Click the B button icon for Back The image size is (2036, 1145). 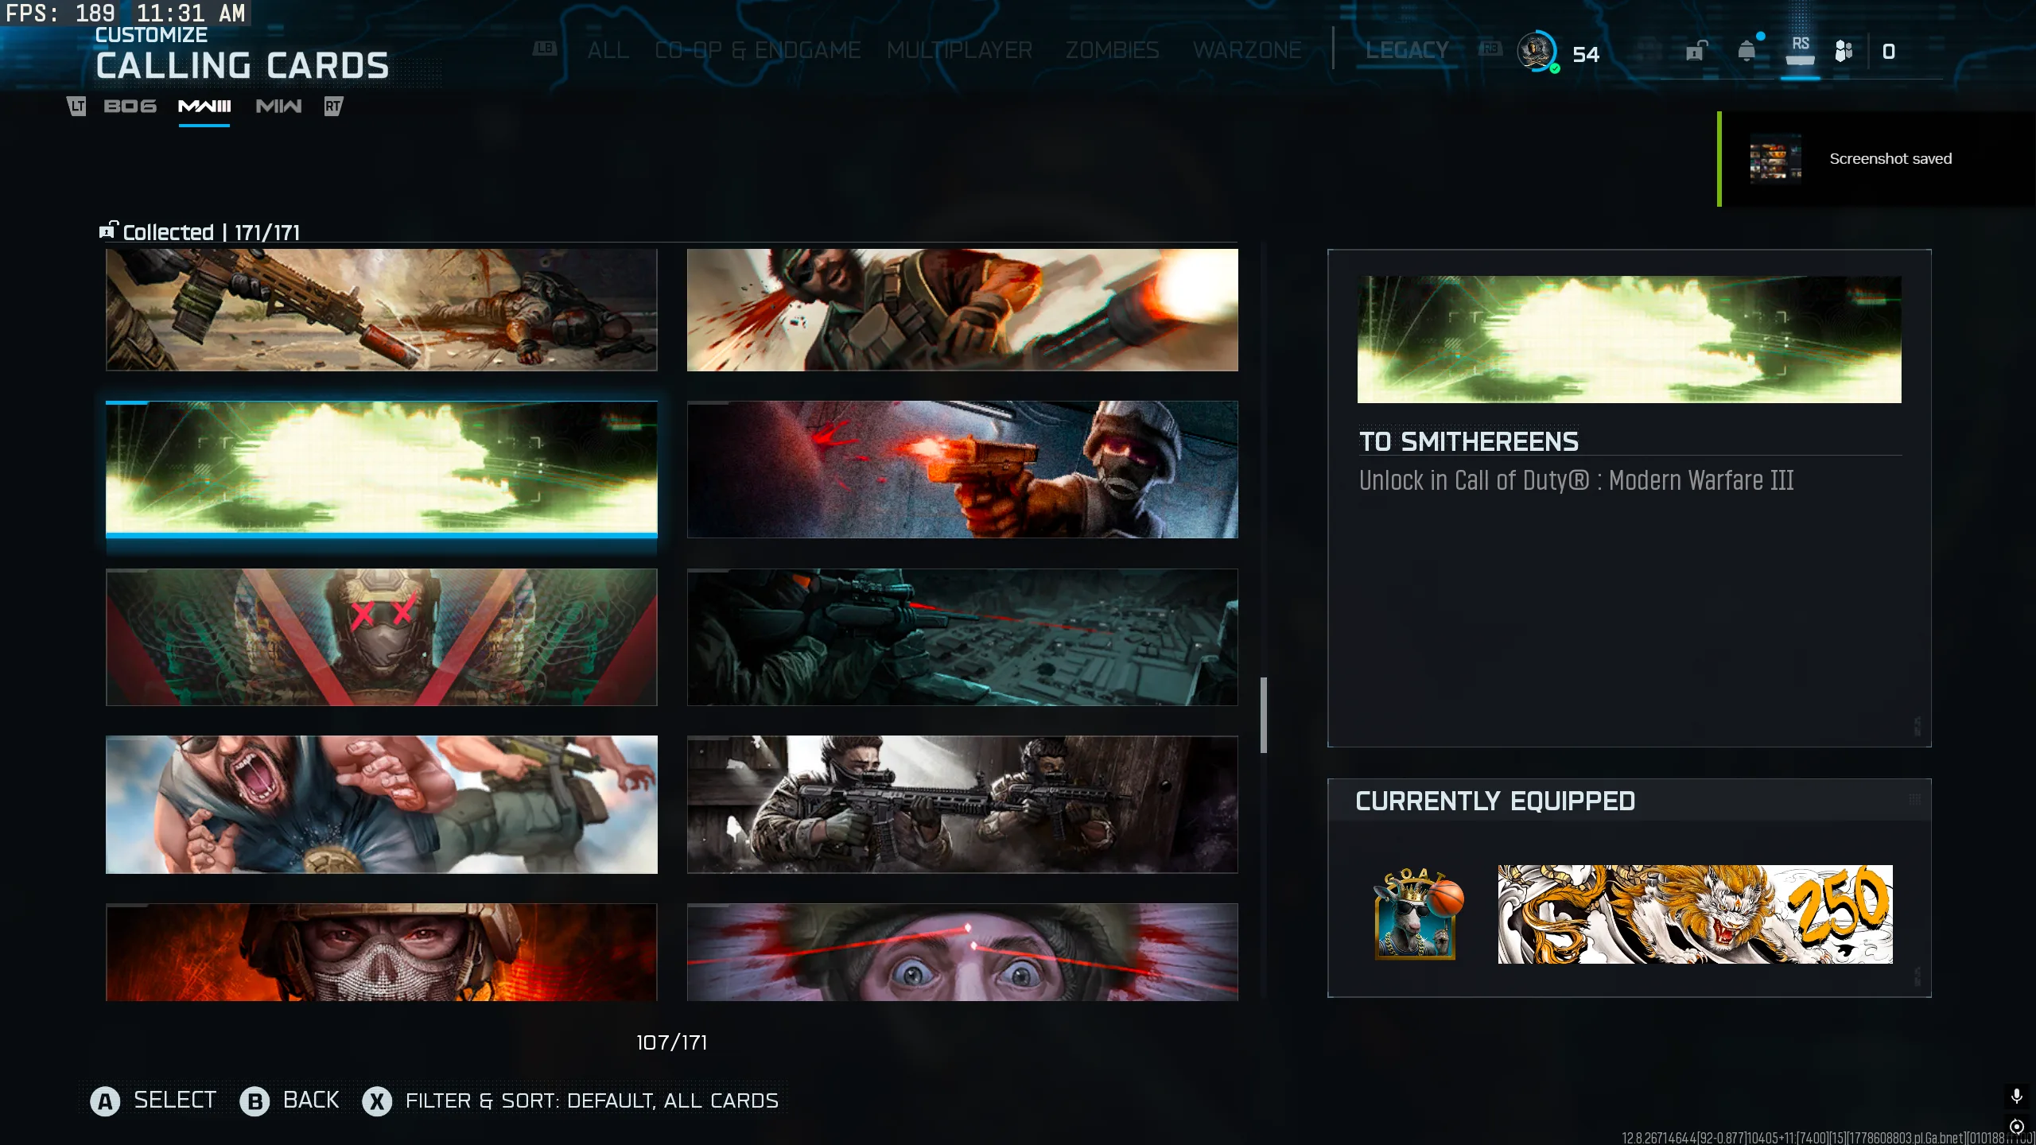pos(255,1101)
